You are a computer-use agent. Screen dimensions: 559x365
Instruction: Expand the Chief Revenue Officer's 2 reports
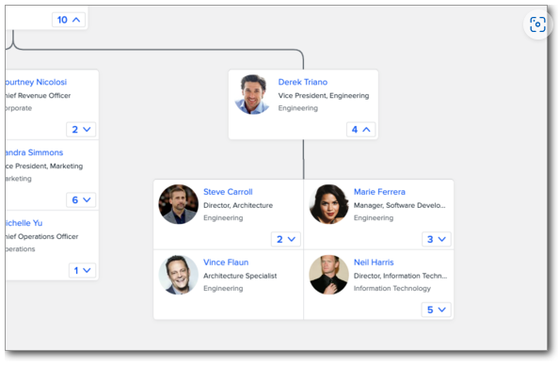coord(81,130)
